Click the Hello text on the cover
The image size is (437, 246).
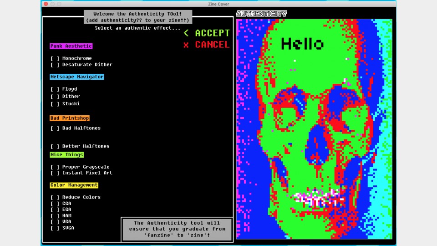tap(302, 44)
